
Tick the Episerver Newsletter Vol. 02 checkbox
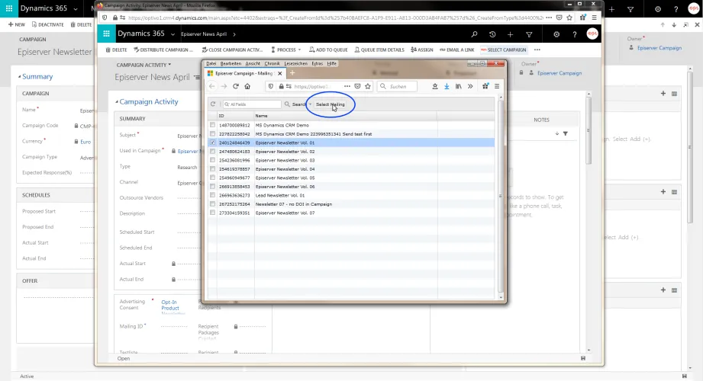212,152
